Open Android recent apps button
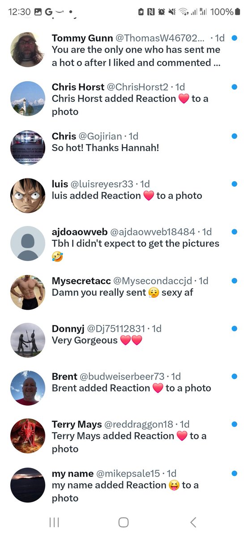The image size is (248, 538). pos(54,522)
